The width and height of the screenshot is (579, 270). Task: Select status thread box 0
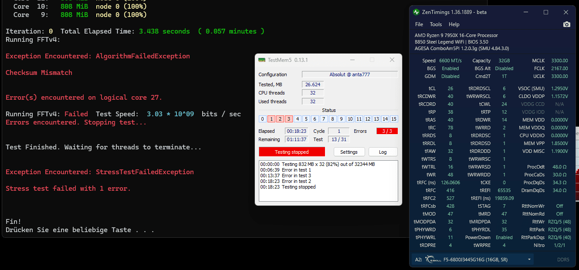pyautogui.click(x=262, y=119)
